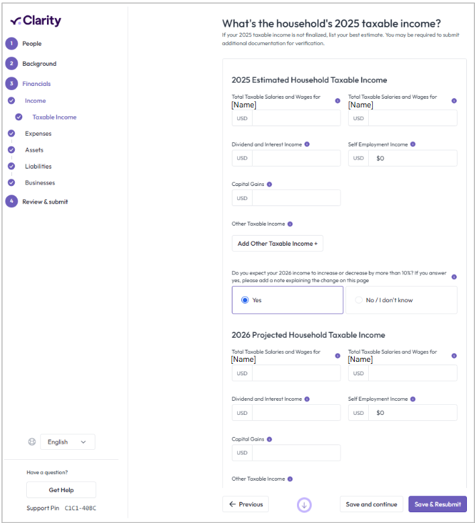
Task: Click the scroll-down arrow circle icon
Action: click(304, 505)
